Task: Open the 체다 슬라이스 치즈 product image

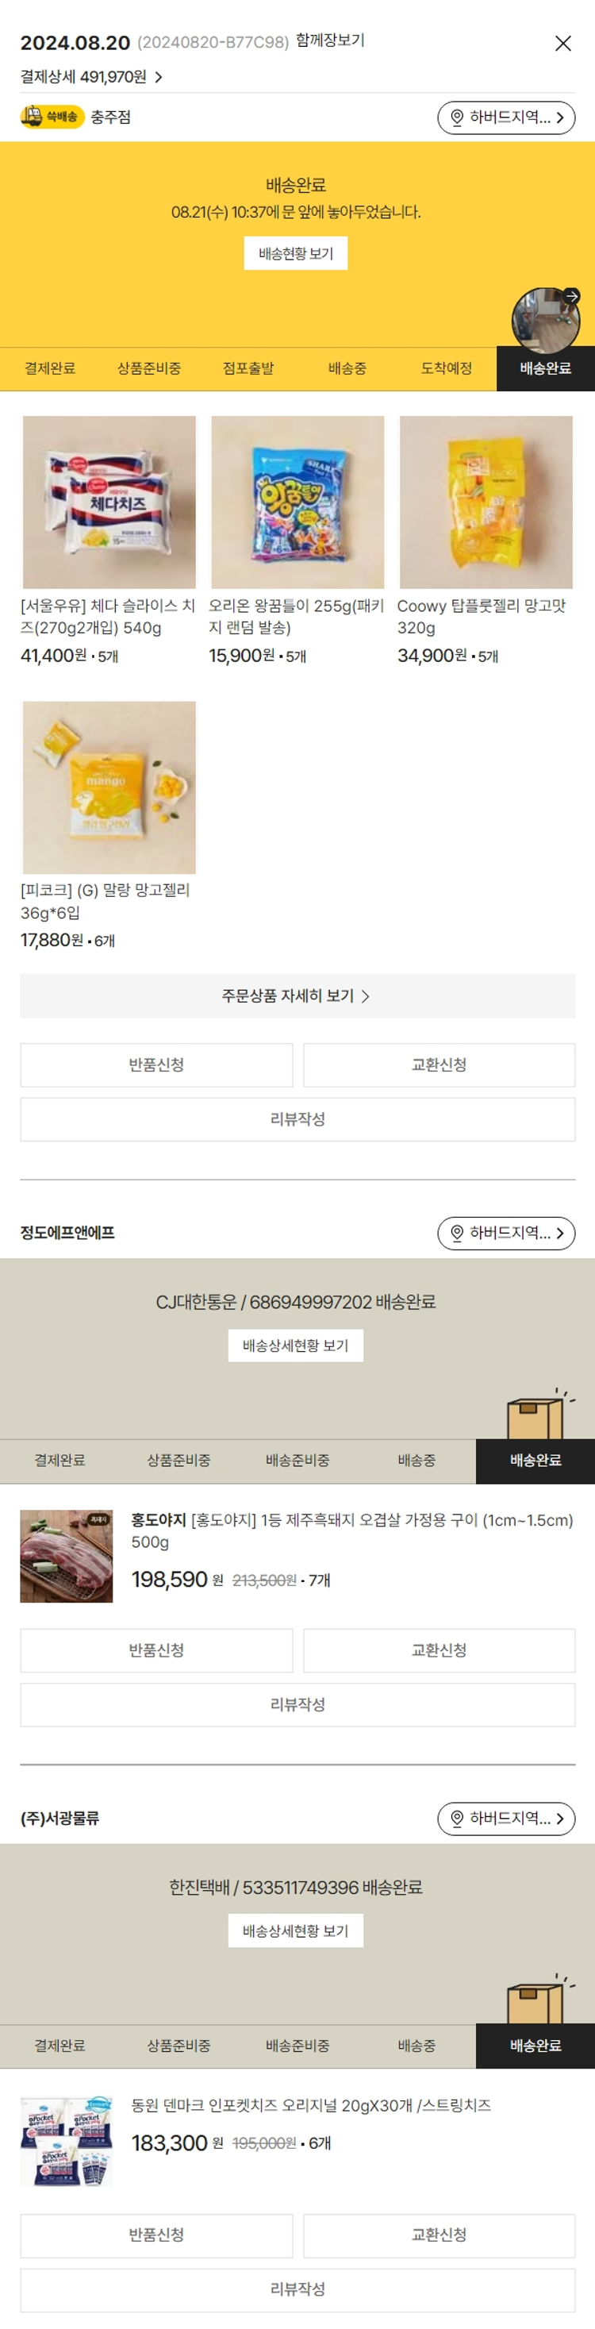Action: [x=109, y=502]
